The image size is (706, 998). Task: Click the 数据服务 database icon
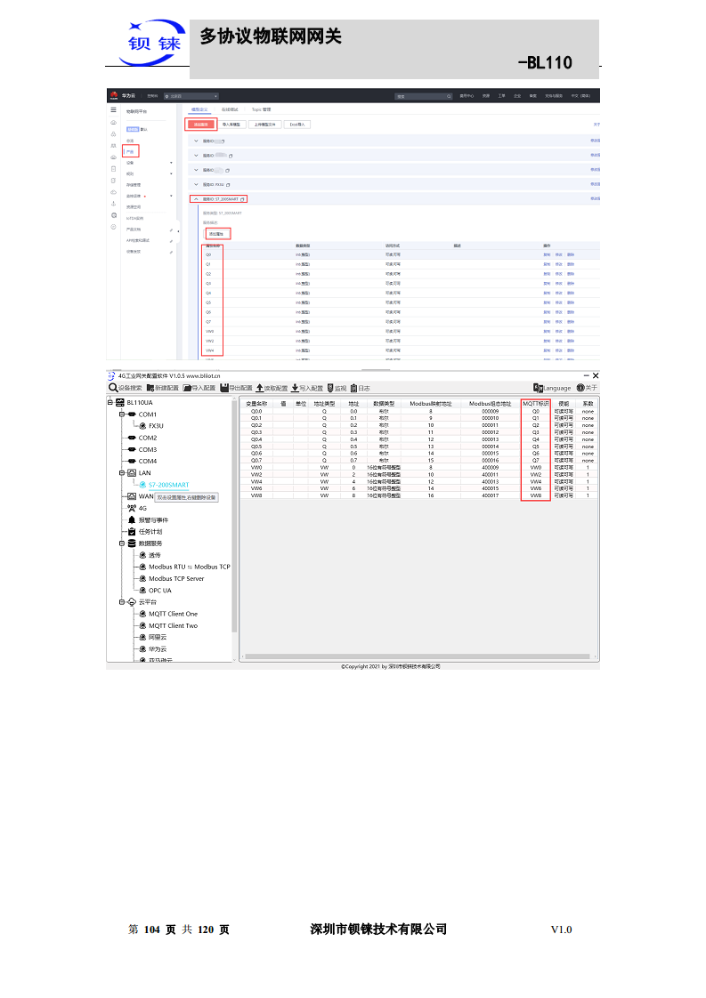132,543
